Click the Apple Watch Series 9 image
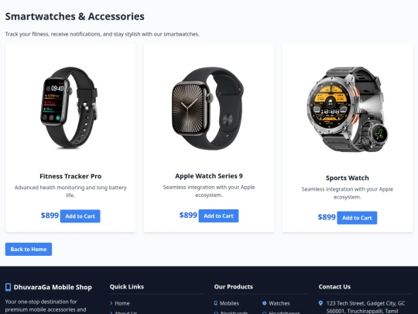This screenshot has height=314, width=418. 209,108
